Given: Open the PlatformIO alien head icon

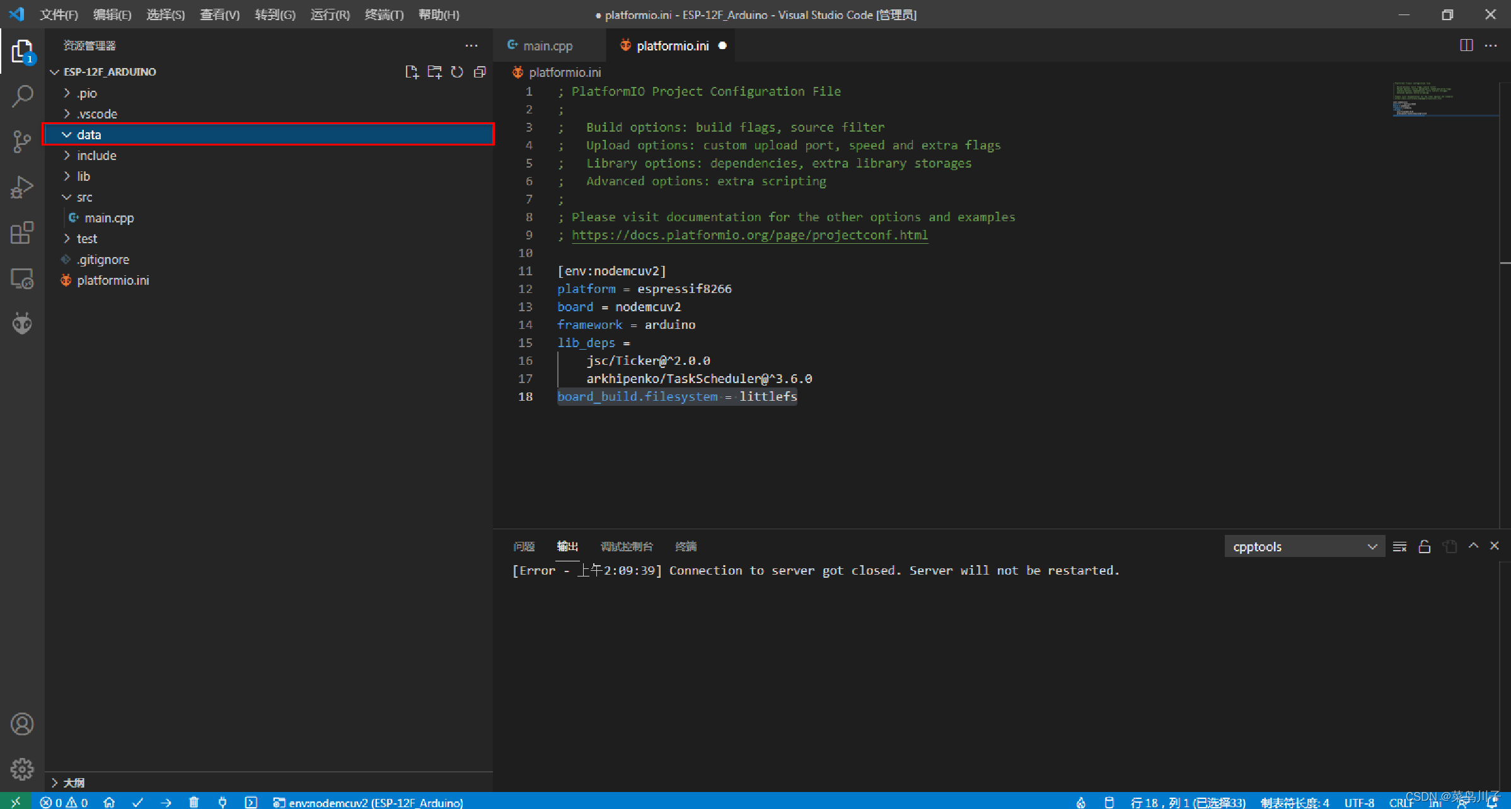Looking at the screenshot, I should click(22, 323).
